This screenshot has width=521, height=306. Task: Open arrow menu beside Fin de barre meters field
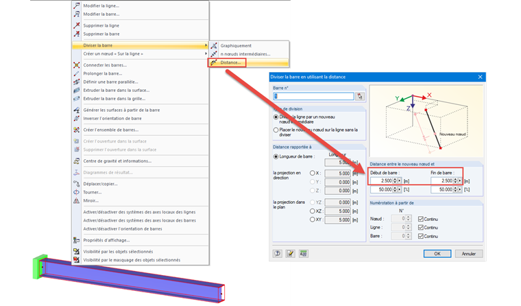click(x=460, y=181)
